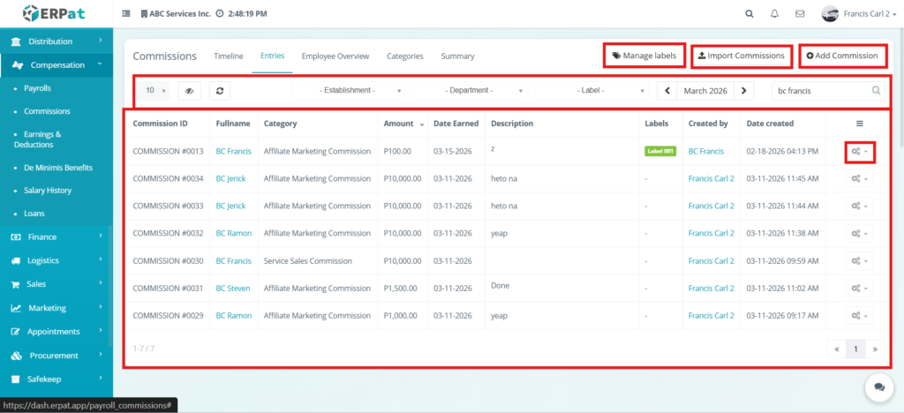Toggle the column visibility eye button
The image size is (904, 413).
point(190,90)
